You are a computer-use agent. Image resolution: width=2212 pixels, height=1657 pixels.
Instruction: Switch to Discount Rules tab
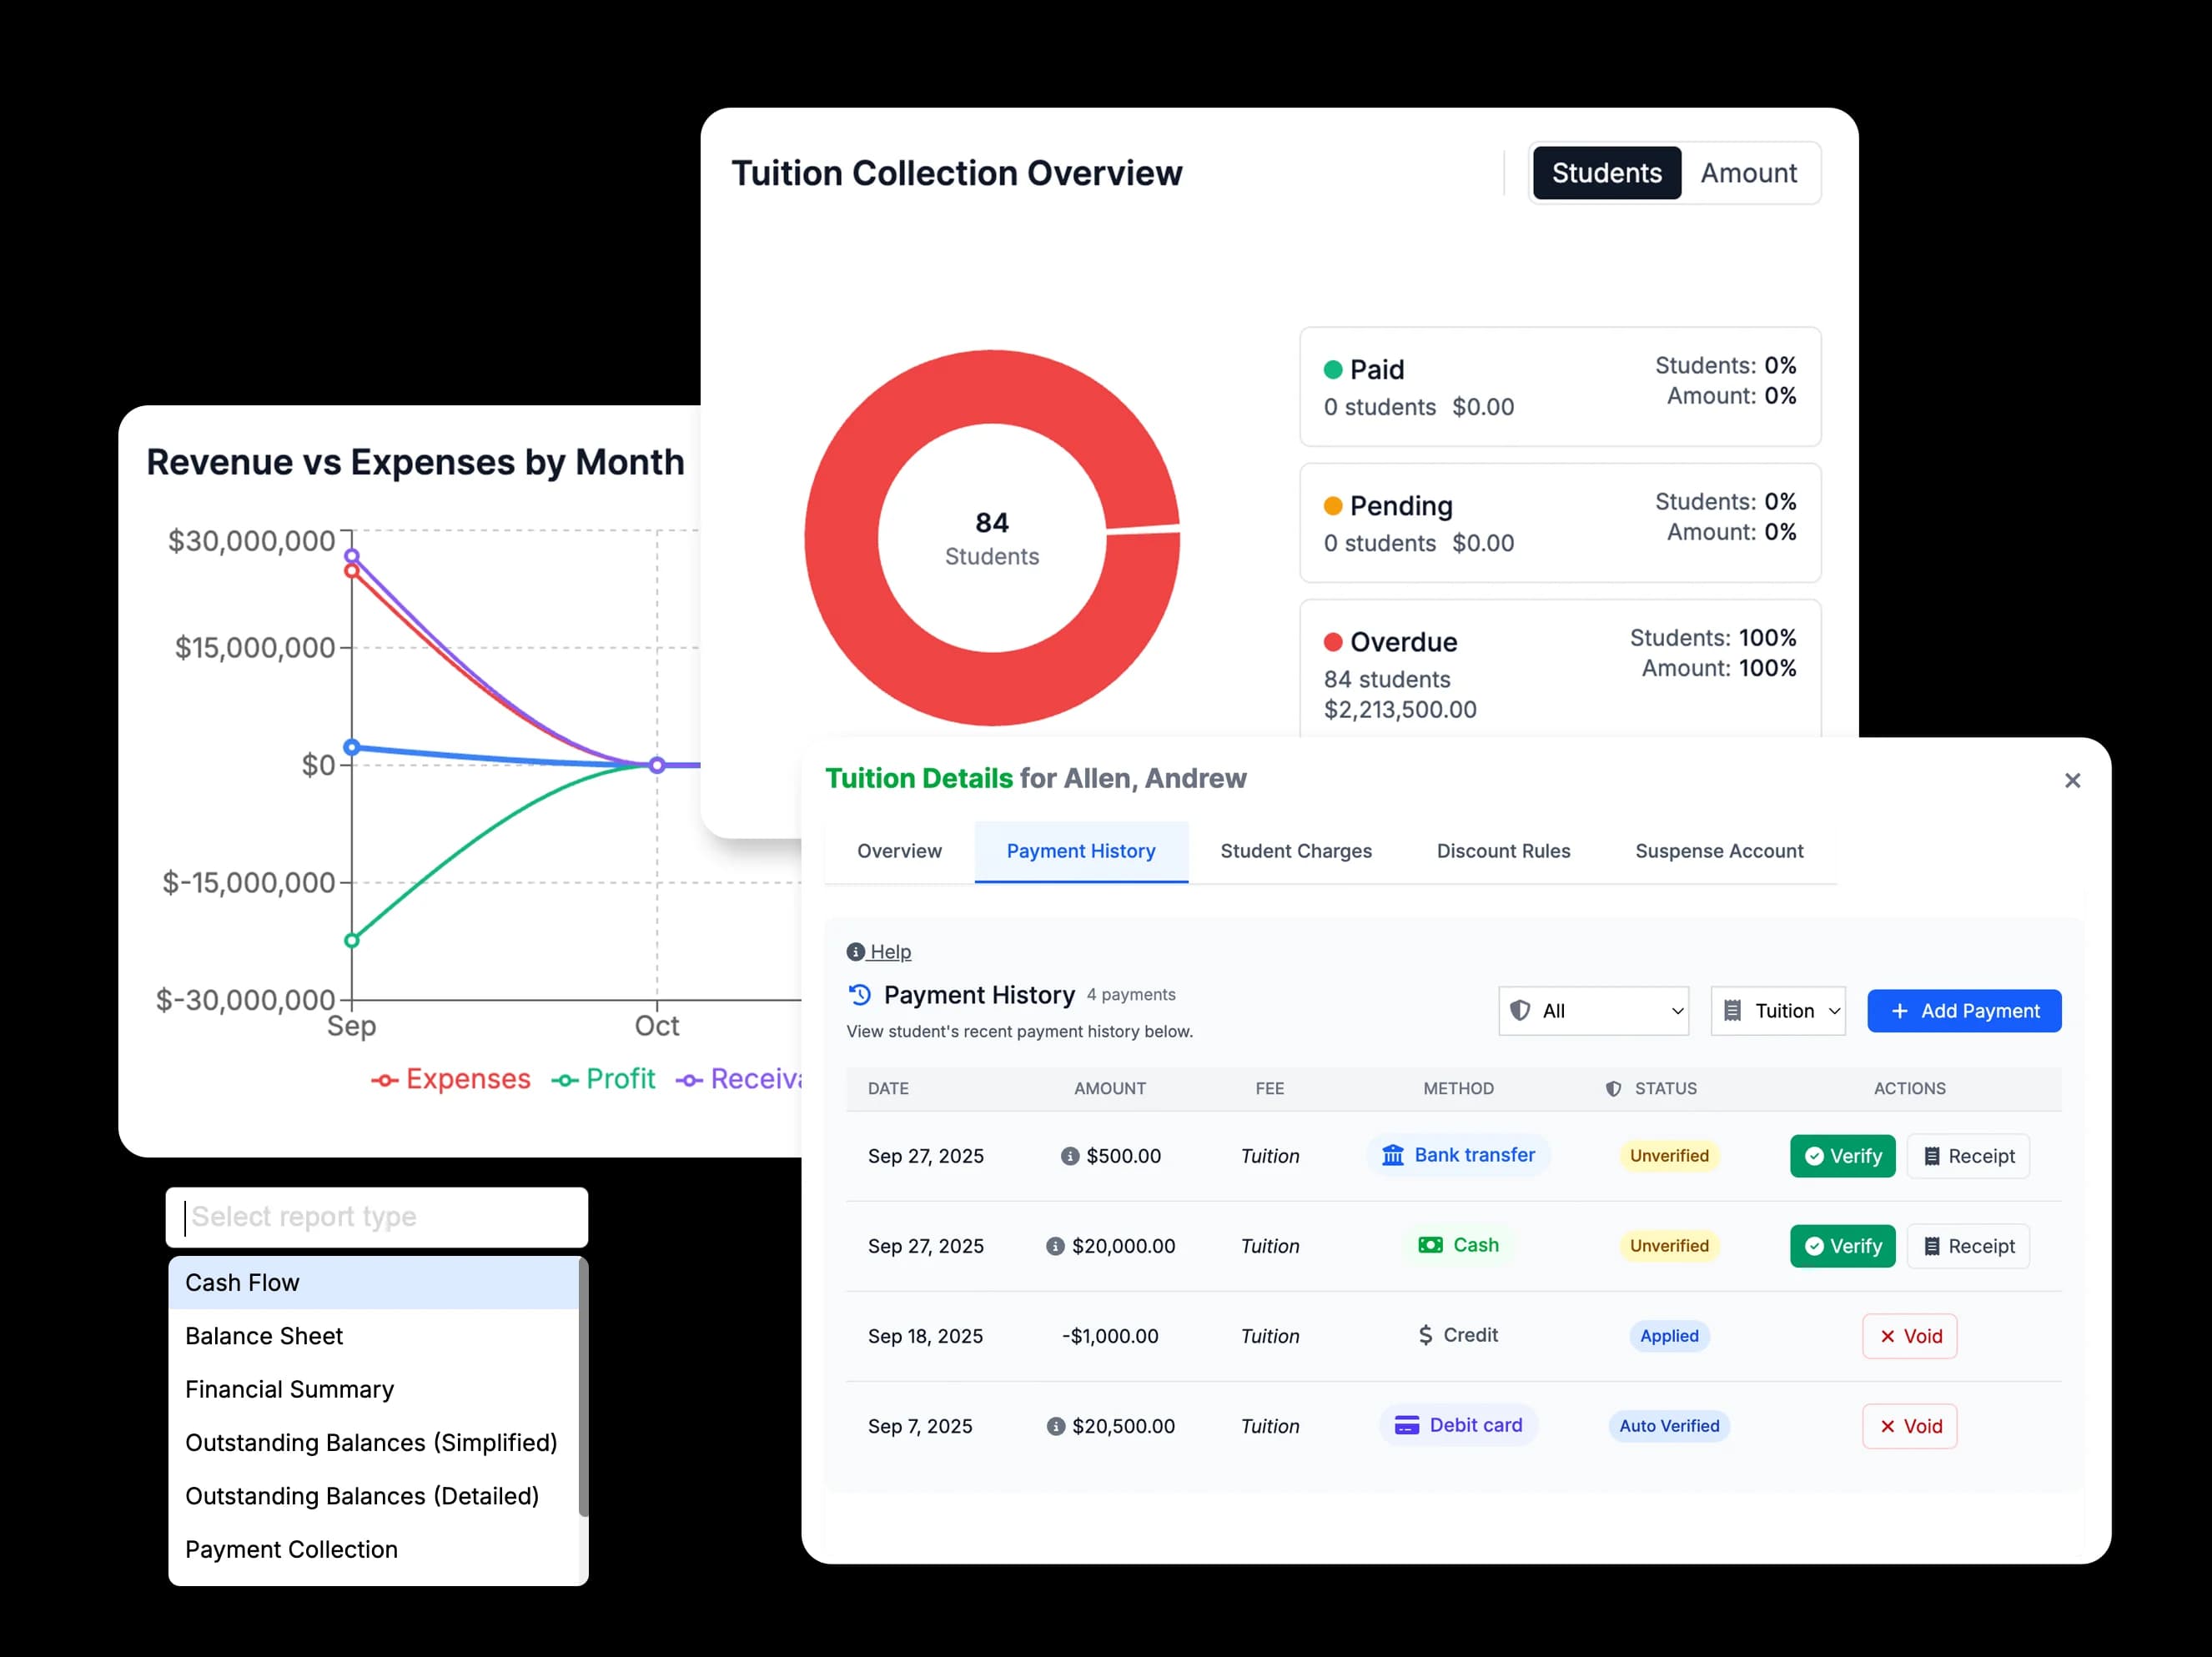coord(1503,851)
